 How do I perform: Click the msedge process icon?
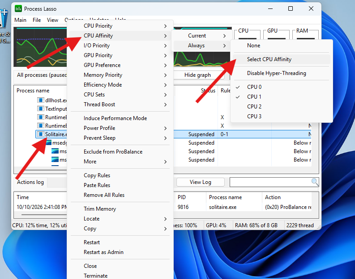48,143
